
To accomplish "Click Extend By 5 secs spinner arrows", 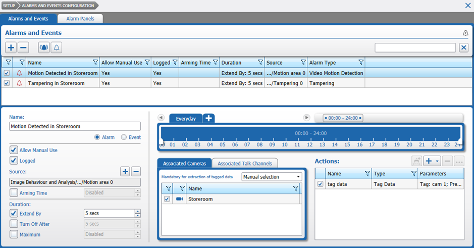I will coord(138,213).
